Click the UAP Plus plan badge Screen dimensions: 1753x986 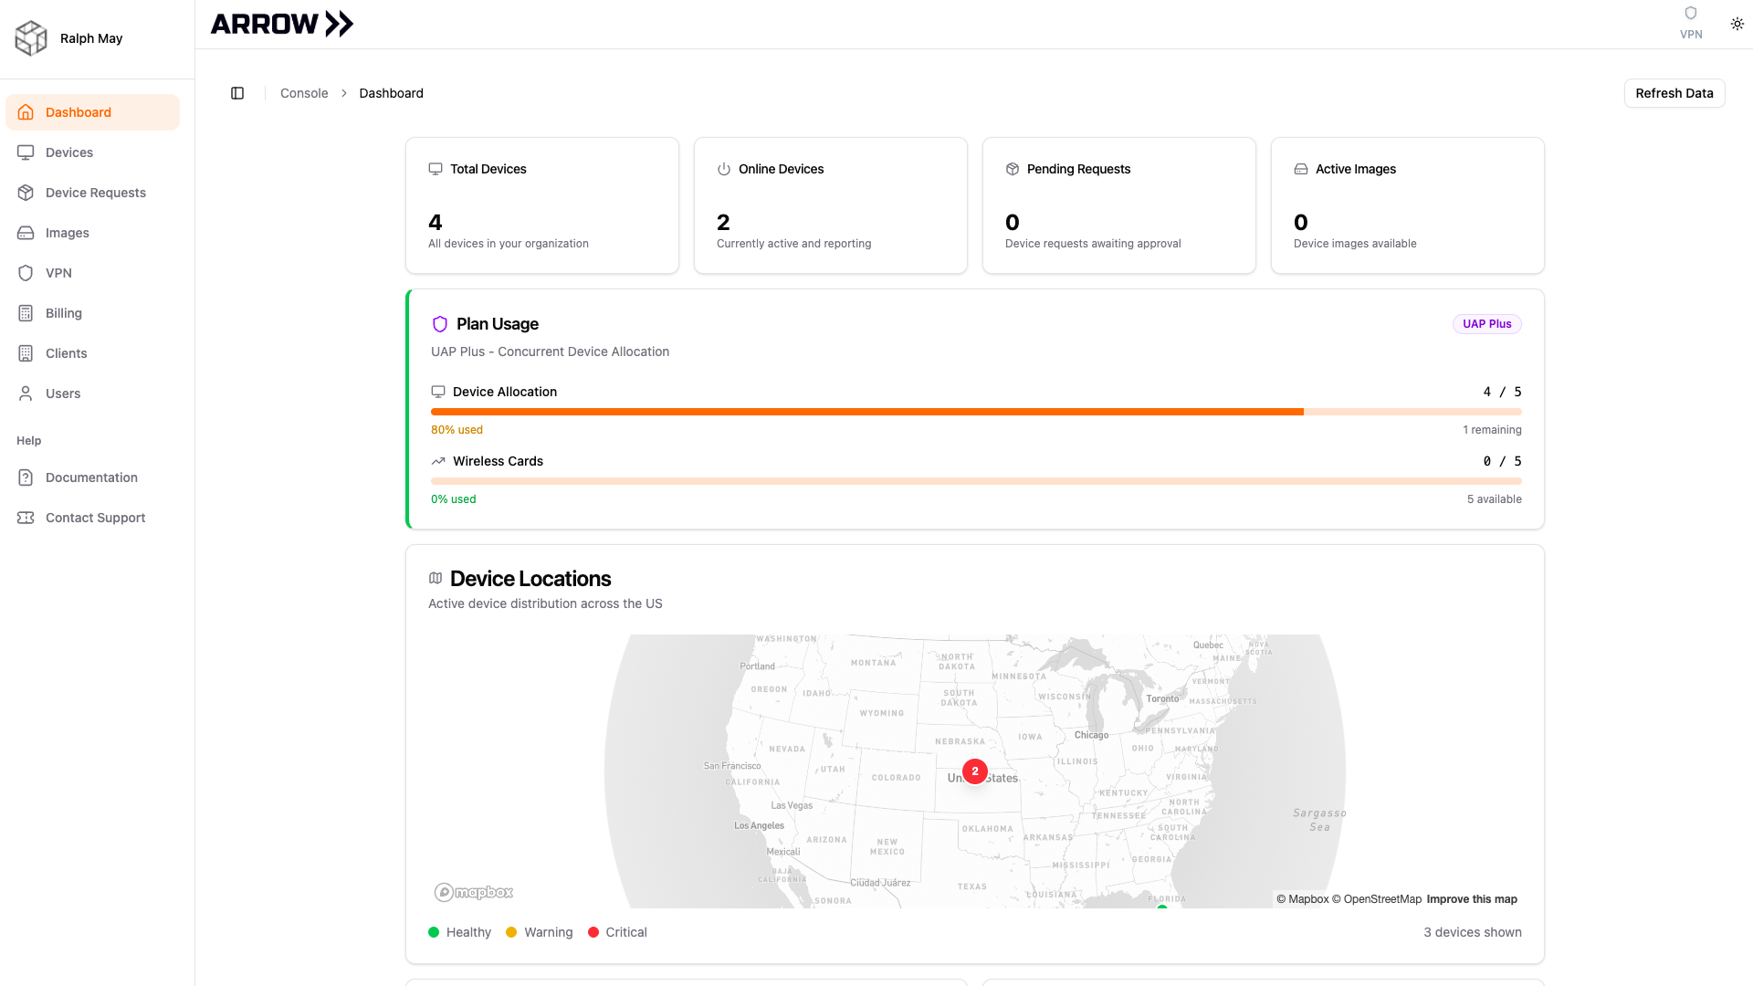click(x=1486, y=324)
